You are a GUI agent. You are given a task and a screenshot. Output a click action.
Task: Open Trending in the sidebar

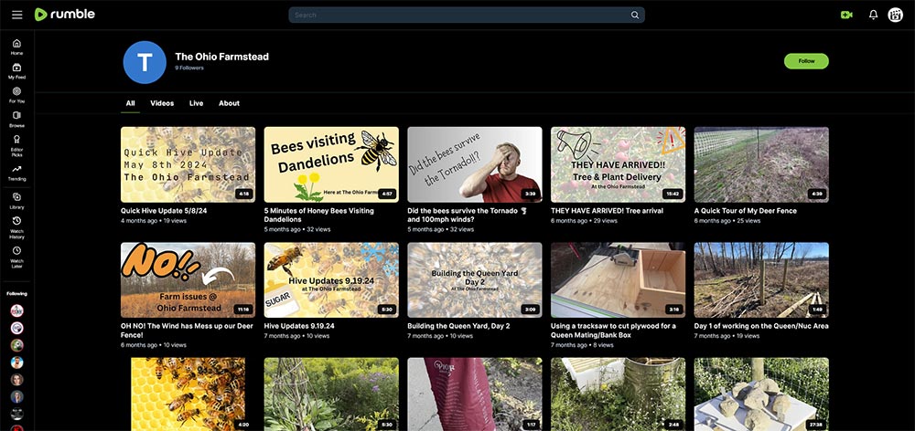[16, 173]
